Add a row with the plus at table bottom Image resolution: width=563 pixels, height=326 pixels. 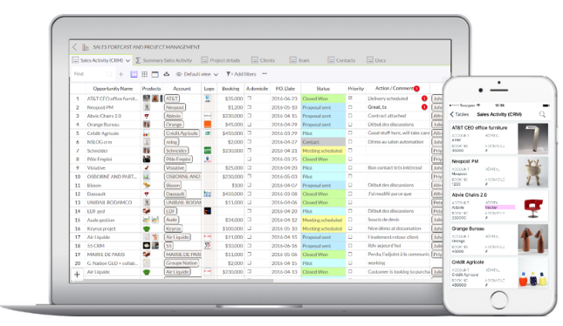point(77,275)
